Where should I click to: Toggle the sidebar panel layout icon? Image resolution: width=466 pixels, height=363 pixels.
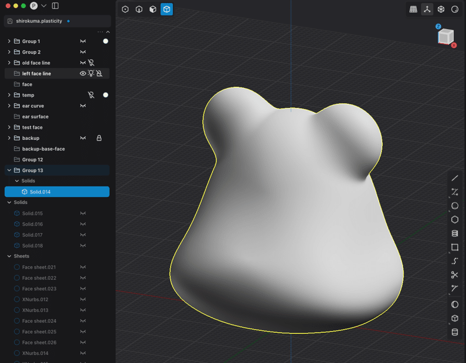click(55, 6)
